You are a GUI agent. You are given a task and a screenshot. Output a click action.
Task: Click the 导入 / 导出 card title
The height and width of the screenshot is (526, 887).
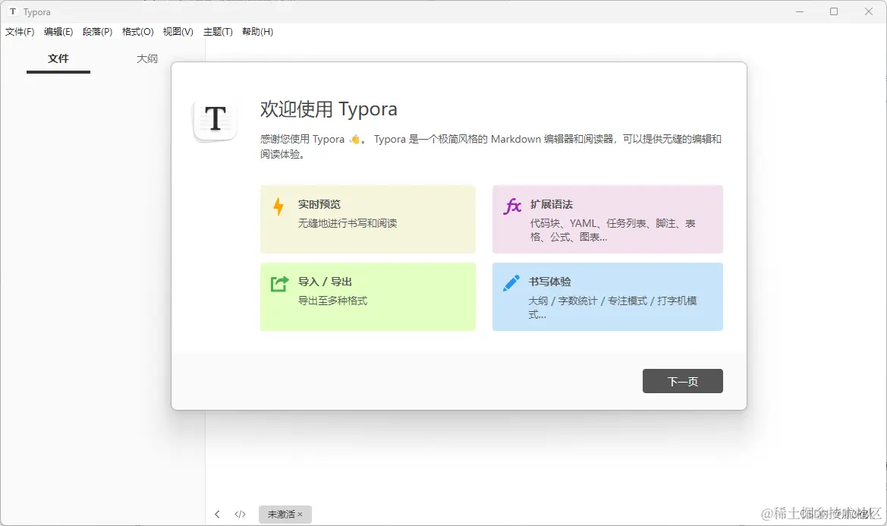click(326, 282)
